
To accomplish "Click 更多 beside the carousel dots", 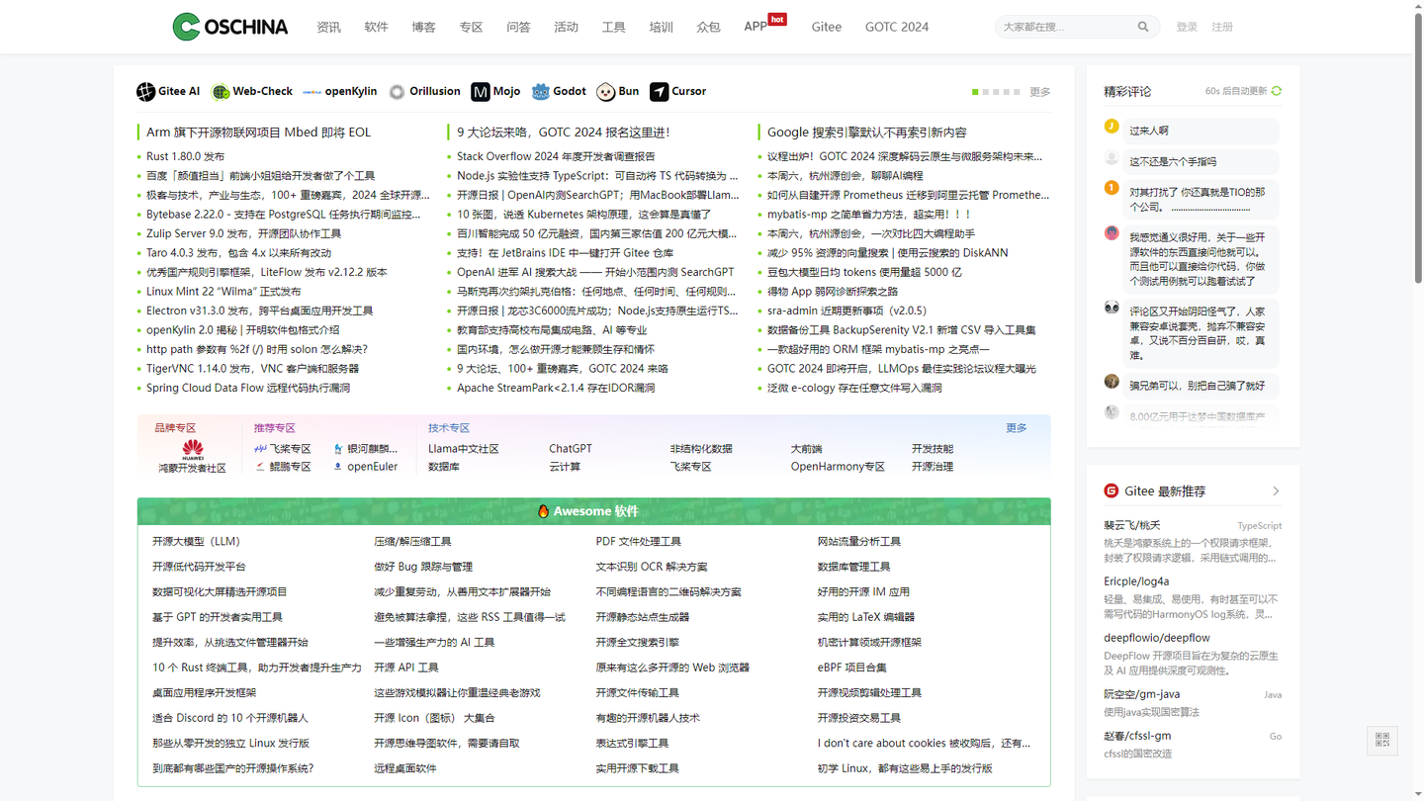I will click(1040, 92).
